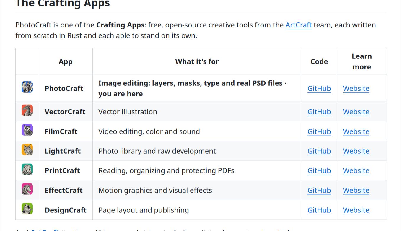Click the "DesignCraft" app name cell

[66, 210]
